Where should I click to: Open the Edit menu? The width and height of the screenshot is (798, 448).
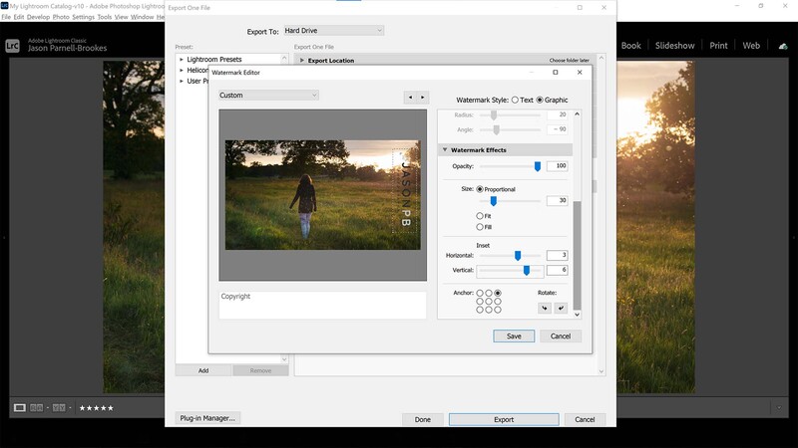point(18,17)
